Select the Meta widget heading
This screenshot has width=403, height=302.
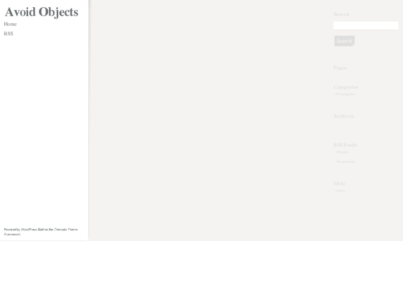pos(339,183)
